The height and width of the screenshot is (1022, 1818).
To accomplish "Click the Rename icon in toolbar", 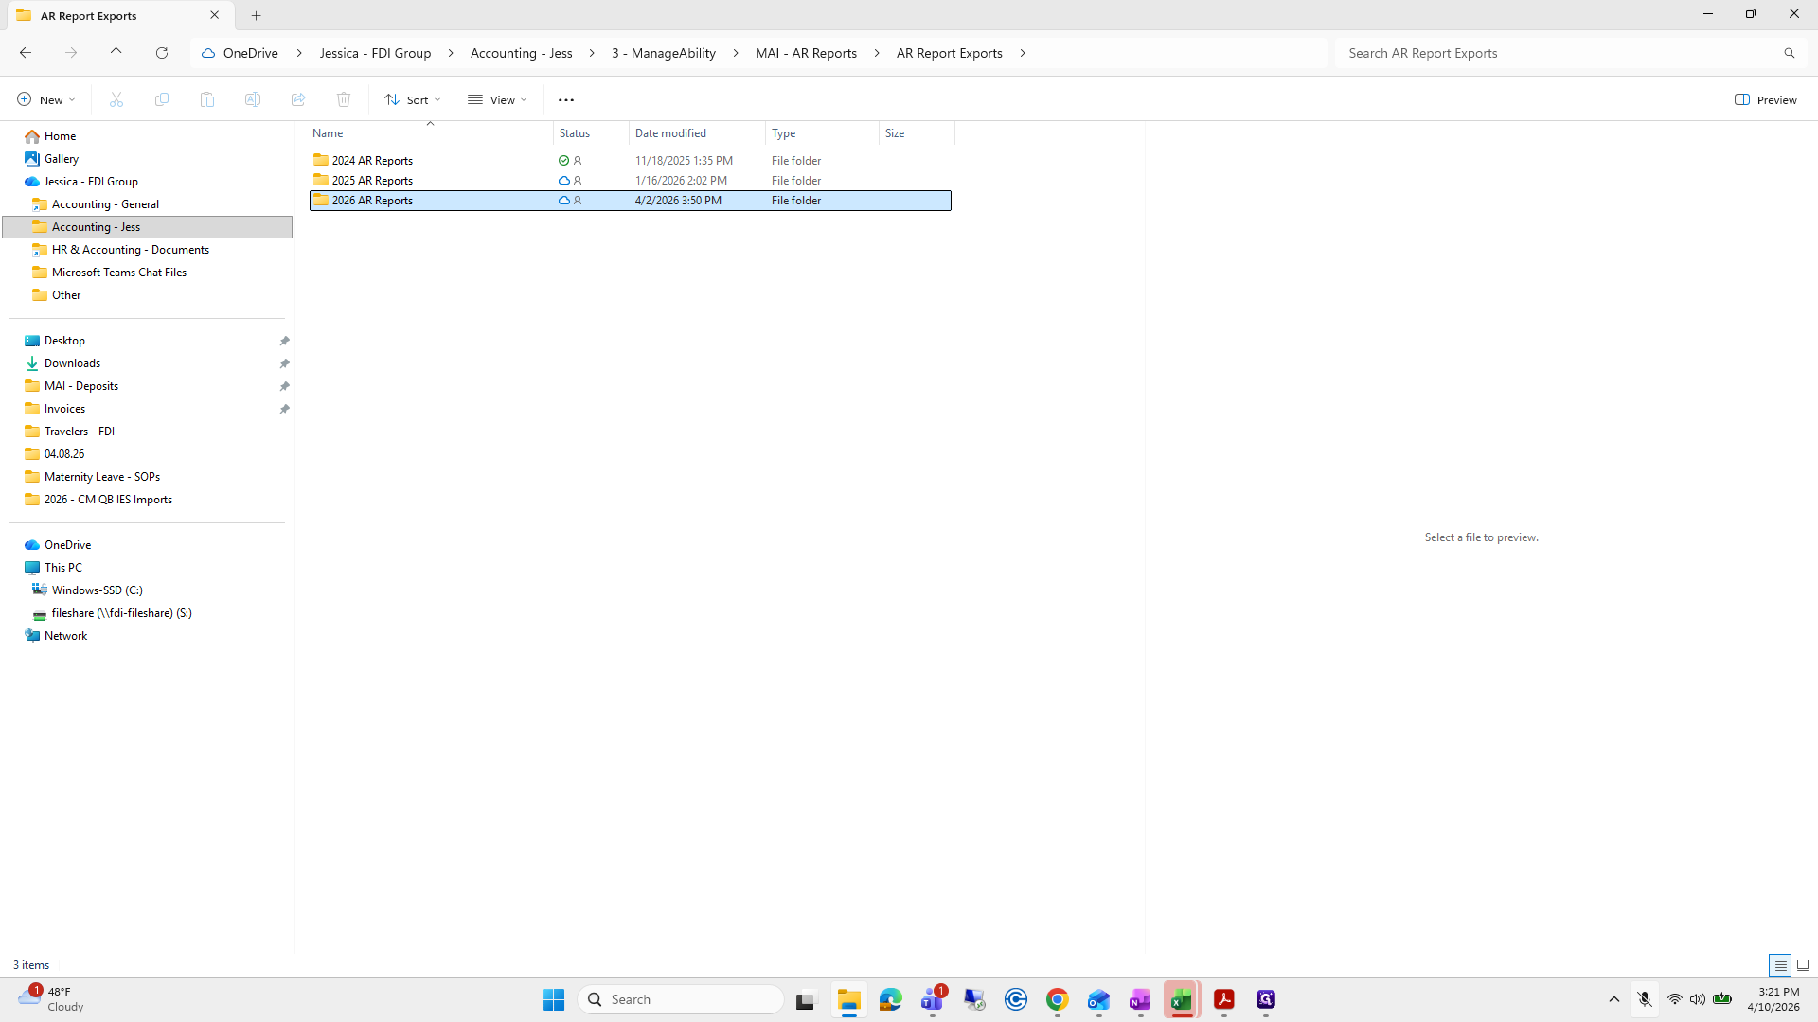I will [253, 99].
